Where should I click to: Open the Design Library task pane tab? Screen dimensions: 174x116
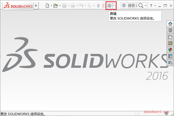pos(170,30)
